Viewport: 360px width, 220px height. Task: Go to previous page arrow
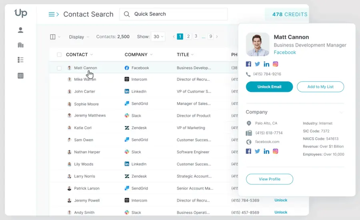(x=174, y=37)
